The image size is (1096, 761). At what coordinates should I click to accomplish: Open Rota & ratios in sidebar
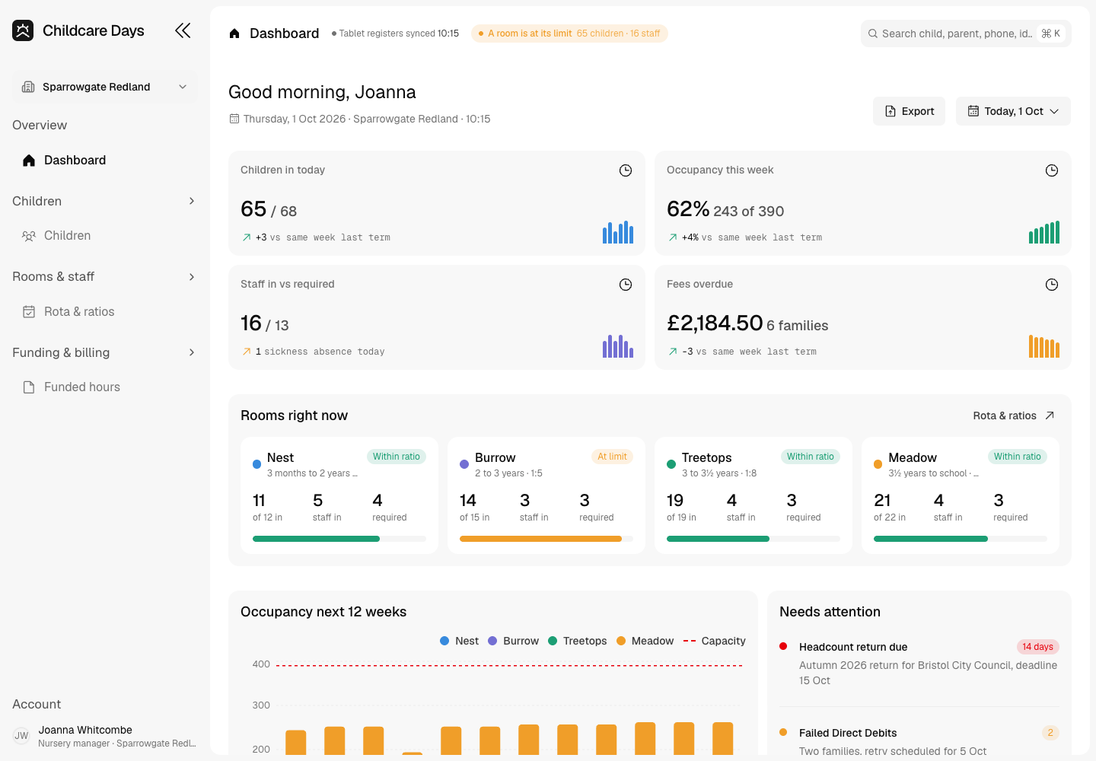point(105,311)
